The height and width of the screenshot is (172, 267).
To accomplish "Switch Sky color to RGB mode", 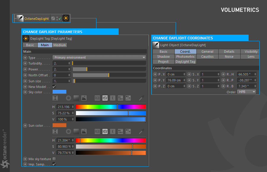I will tap(97, 98).
